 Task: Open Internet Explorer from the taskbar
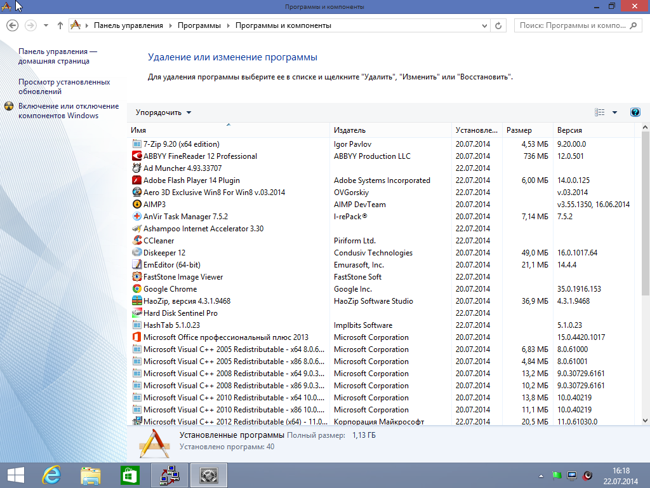(51, 475)
